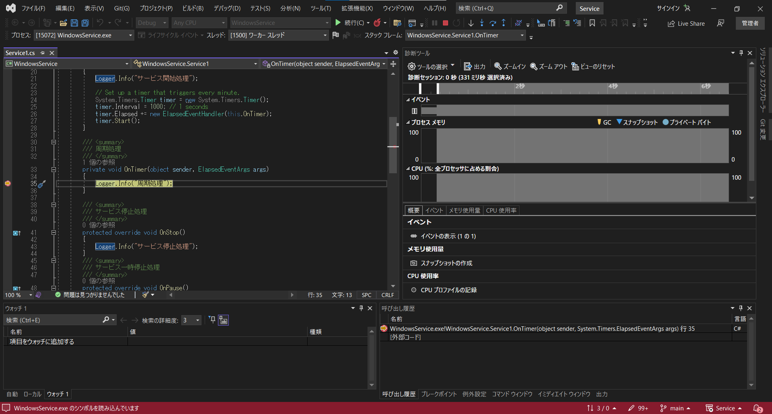Click the Step Over arrow icon
772x414 pixels.
pyautogui.click(x=493, y=23)
